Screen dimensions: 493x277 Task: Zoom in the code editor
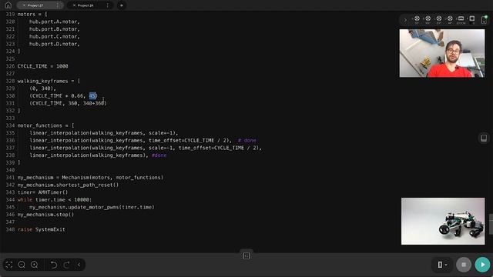click(34, 265)
